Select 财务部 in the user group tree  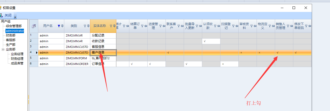pos(10,35)
